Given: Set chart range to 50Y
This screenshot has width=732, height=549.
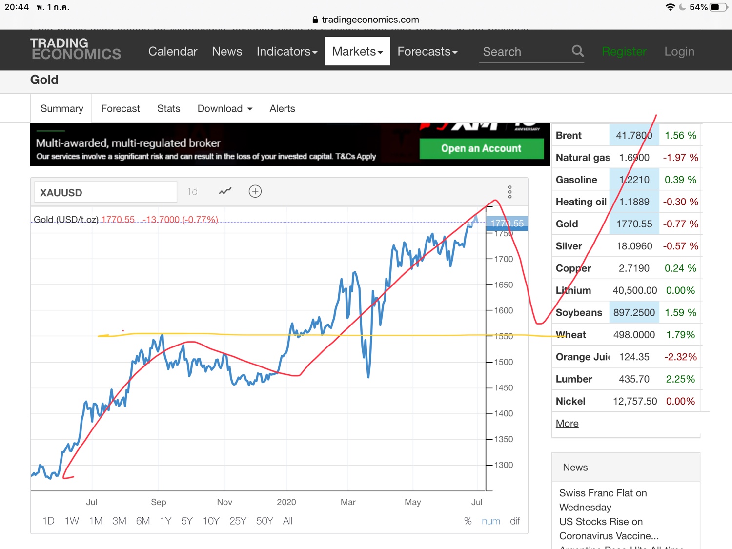Looking at the screenshot, I should (264, 521).
